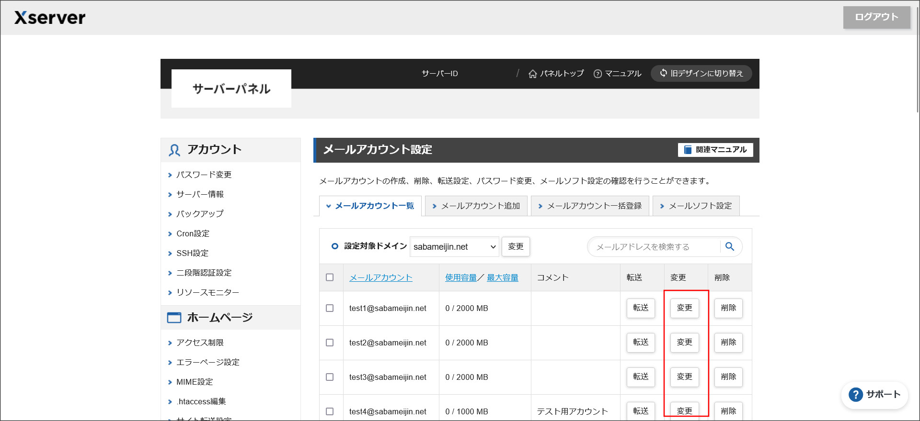Open マニュアル link in top bar
The height and width of the screenshot is (421, 920).
pyautogui.click(x=617, y=74)
